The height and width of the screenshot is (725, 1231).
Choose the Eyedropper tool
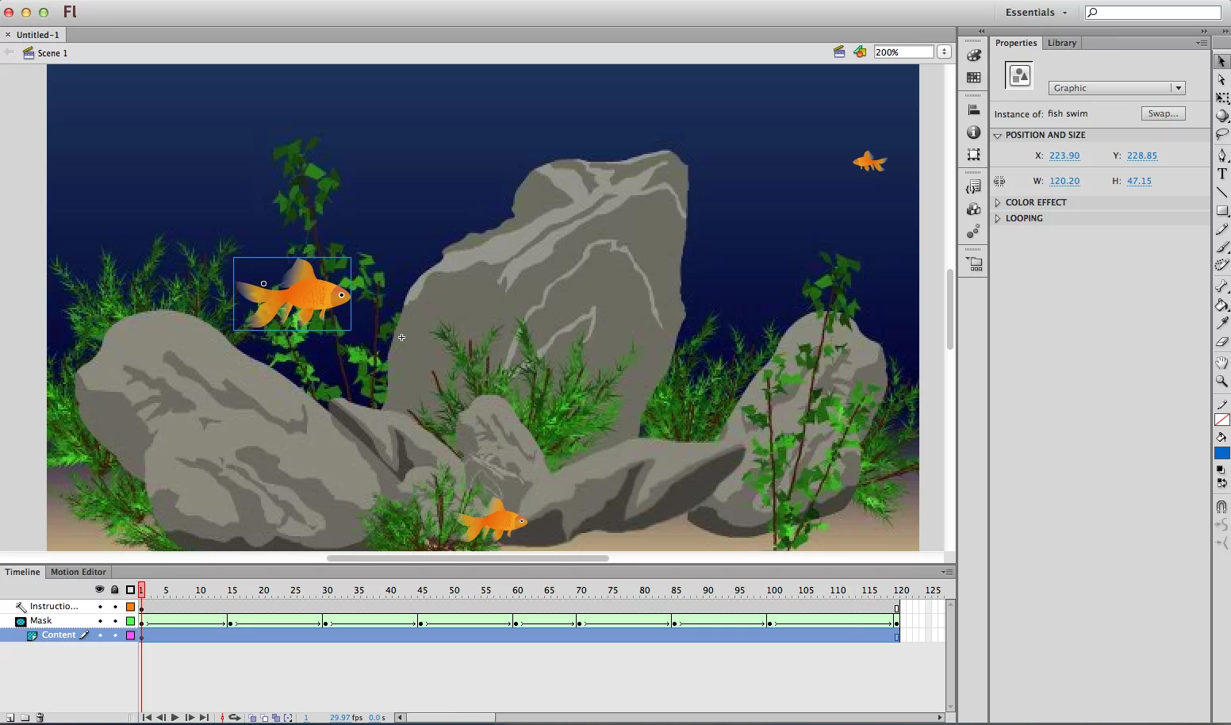point(1222,323)
